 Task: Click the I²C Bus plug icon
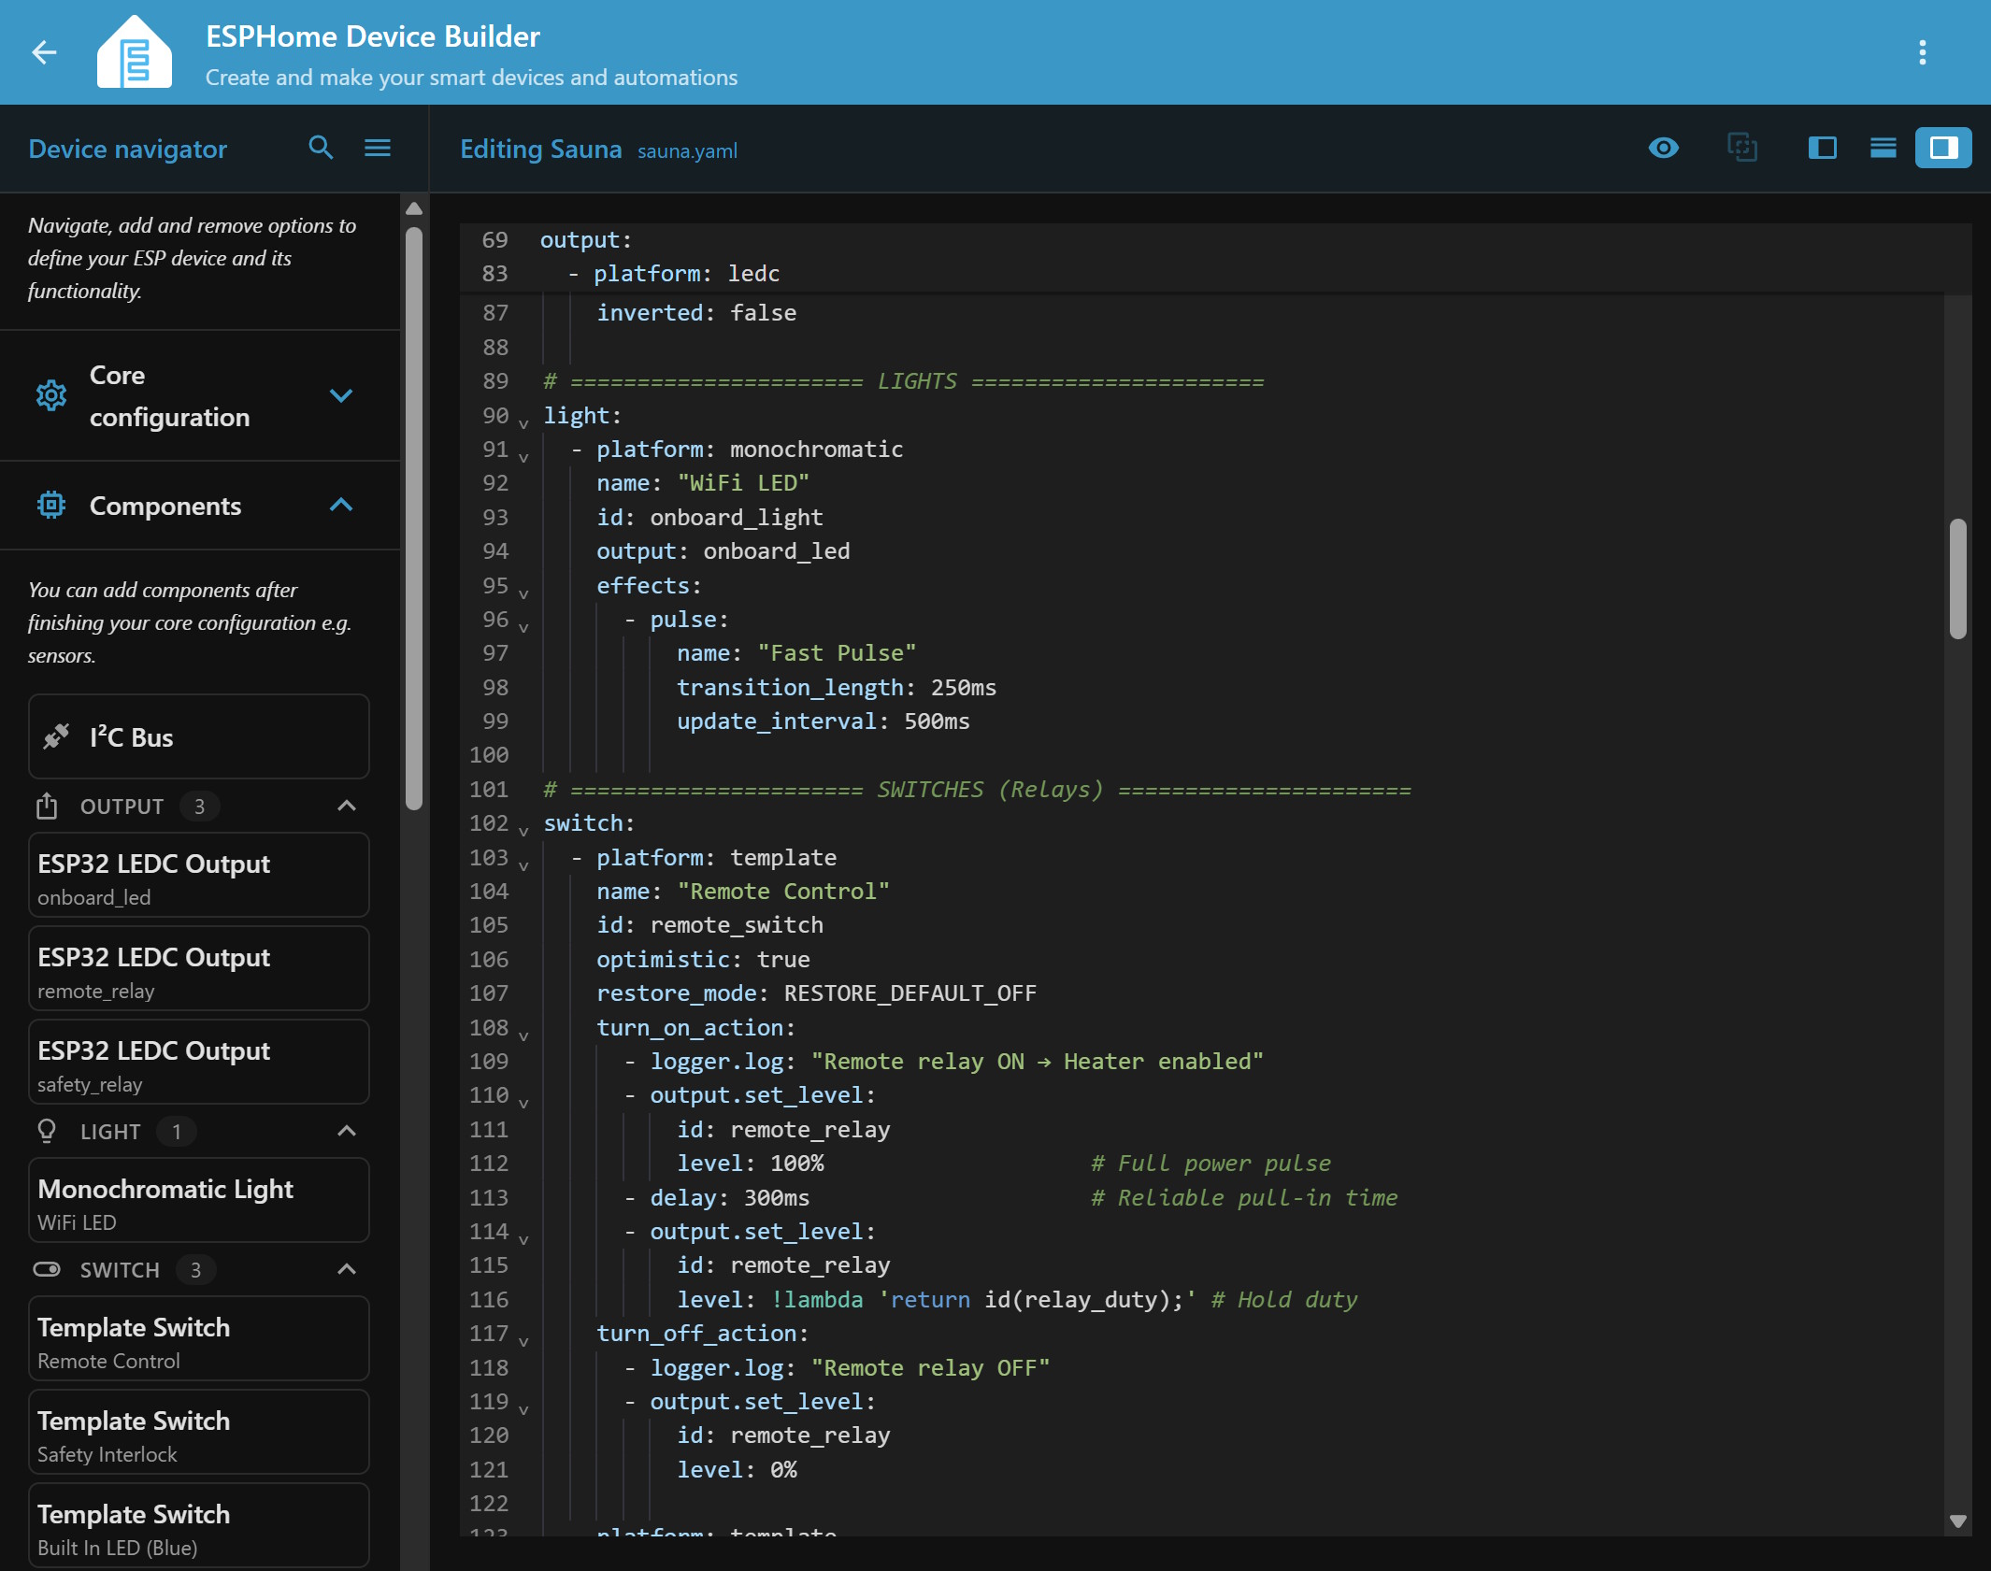[x=56, y=736]
